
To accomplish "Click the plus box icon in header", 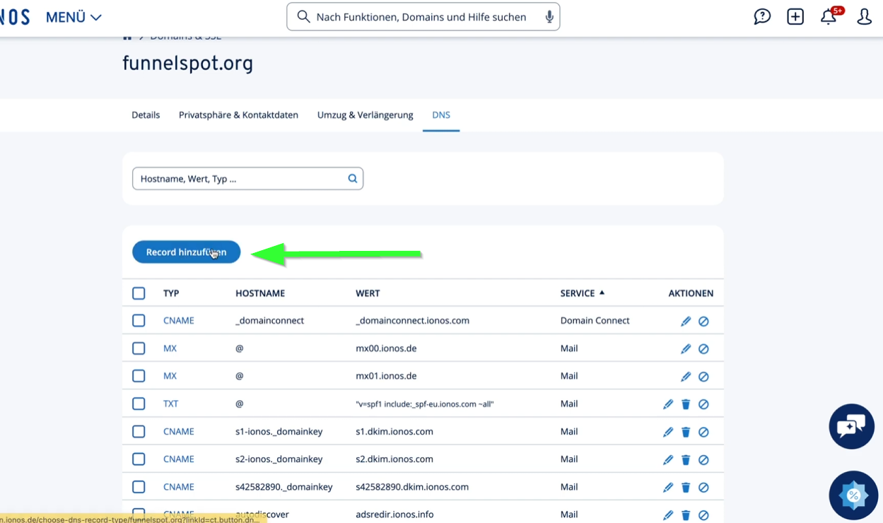I will [795, 17].
